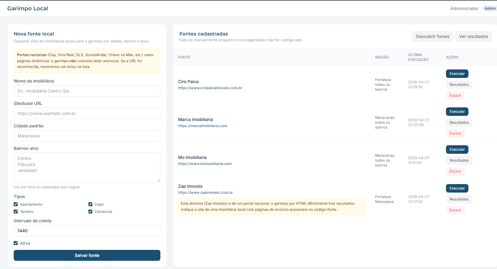Toggle the Ativa checkbox
497x269 pixels.
tap(16, 243)
